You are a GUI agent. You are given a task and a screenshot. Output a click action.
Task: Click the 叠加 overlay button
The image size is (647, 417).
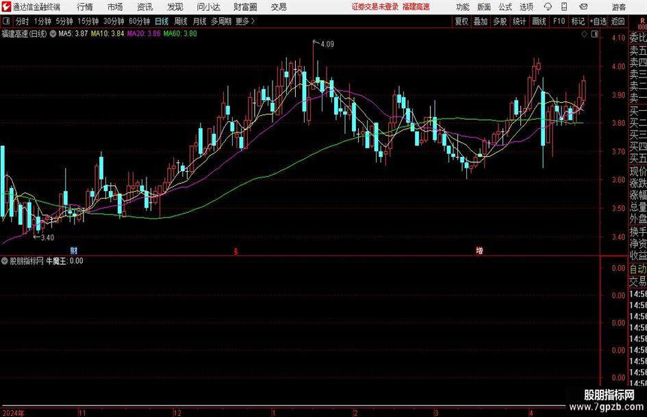pyautogui.click(x=481, y=21)
